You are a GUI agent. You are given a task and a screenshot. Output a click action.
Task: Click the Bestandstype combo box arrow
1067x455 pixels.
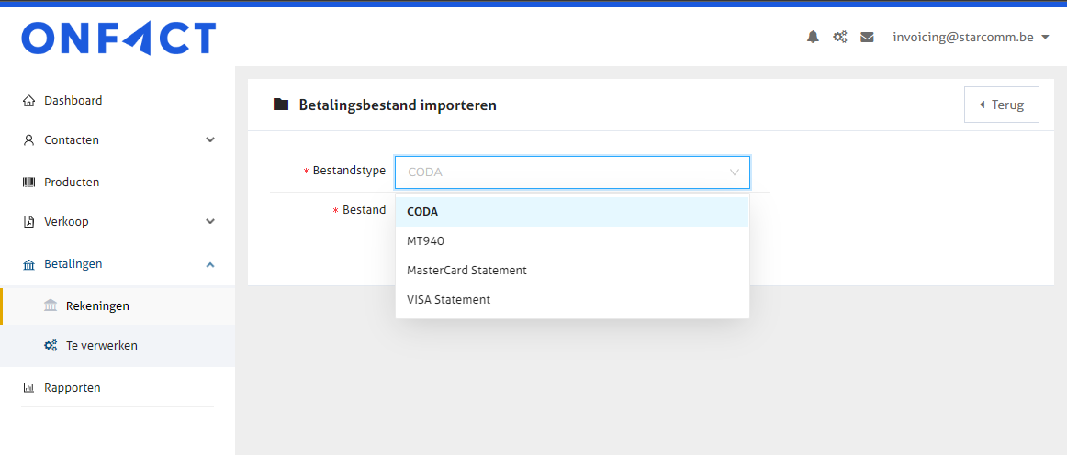point(735,172)
